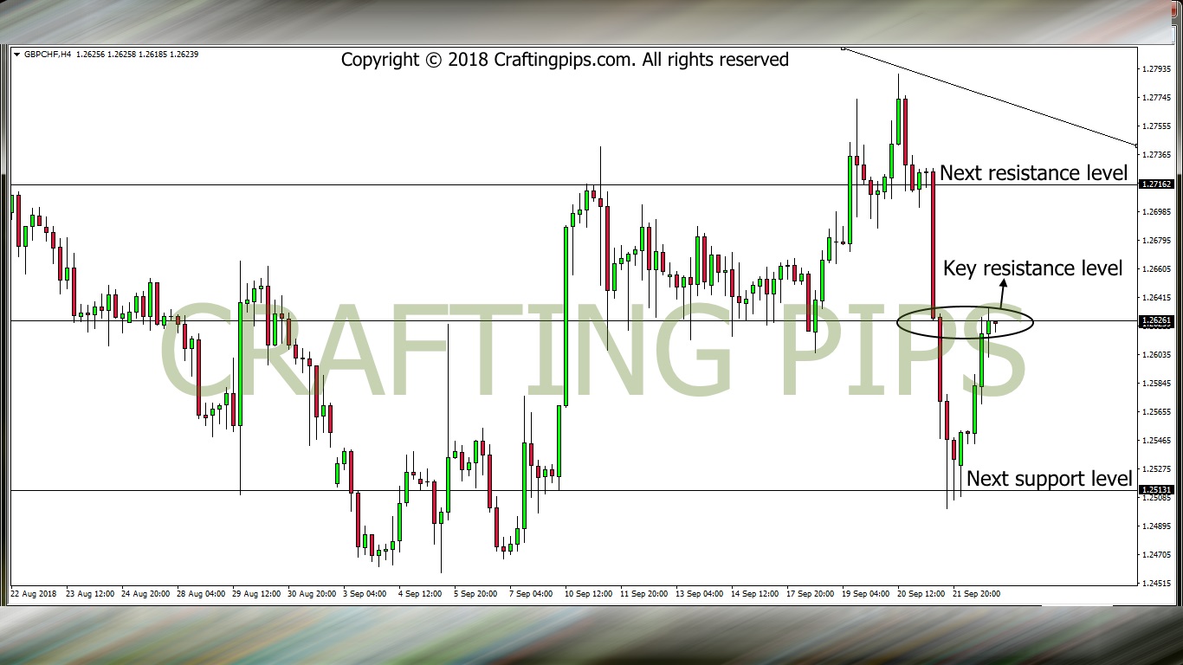Click the '10 Sep 12:00' time label

(589, 594)
